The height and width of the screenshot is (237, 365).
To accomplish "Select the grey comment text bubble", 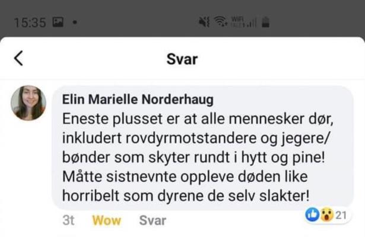I will tap(203, 148).
